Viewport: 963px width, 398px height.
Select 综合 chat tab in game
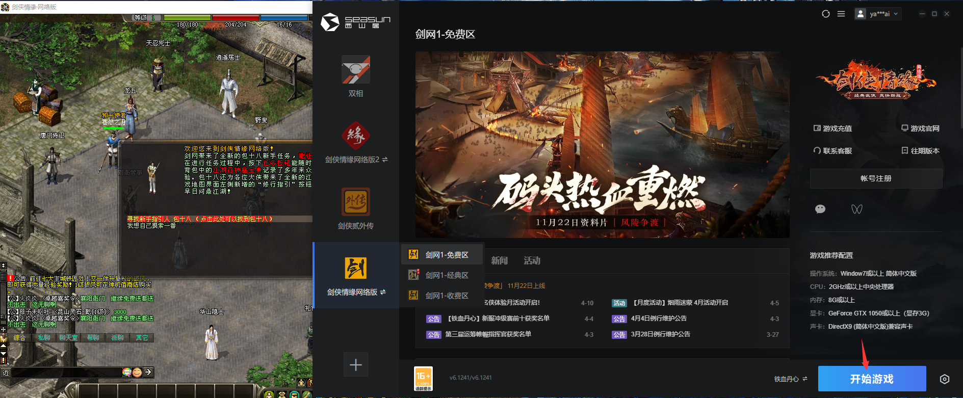(19, 338)
